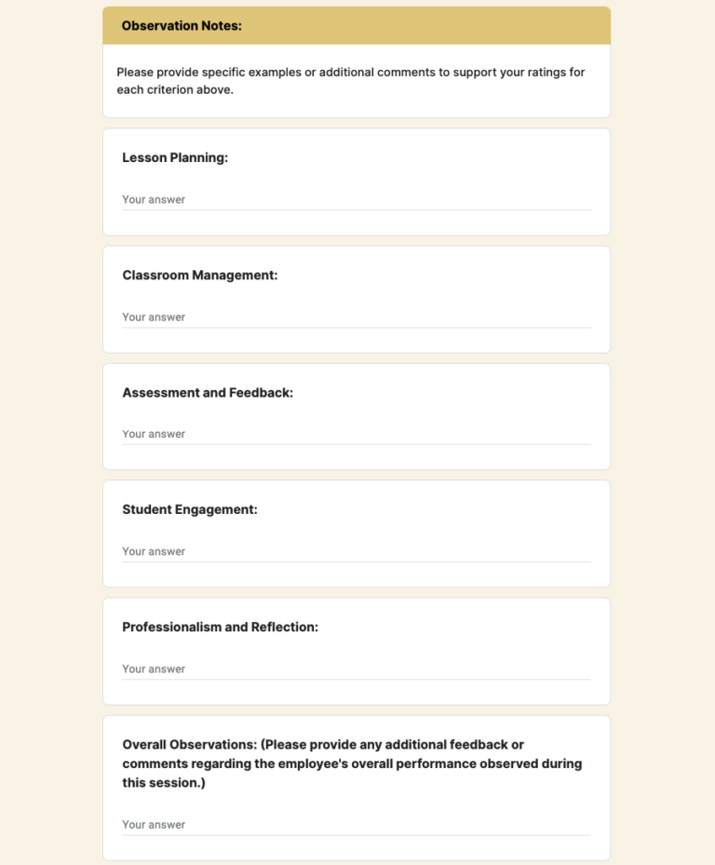Select the Student Engagement label text
Image resolution: width=715 pixels, height=865 pixels.
pos(192,509)
